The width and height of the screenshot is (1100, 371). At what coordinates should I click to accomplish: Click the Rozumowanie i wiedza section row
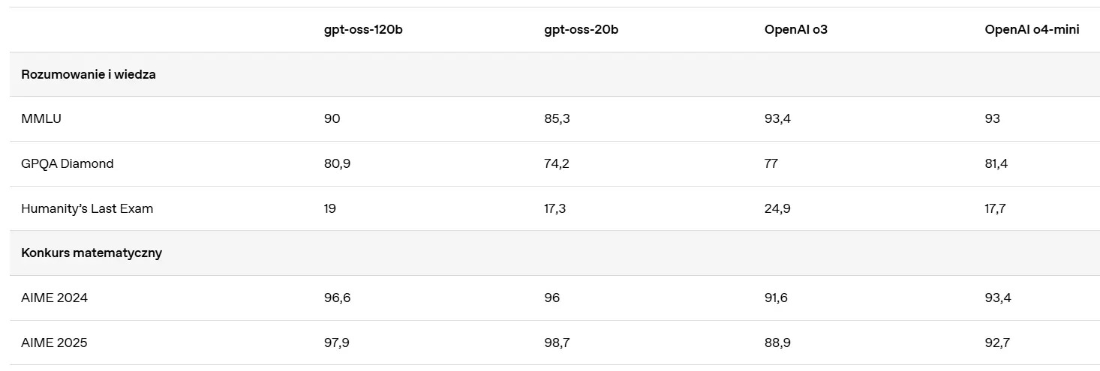click(x=89, y=74)
